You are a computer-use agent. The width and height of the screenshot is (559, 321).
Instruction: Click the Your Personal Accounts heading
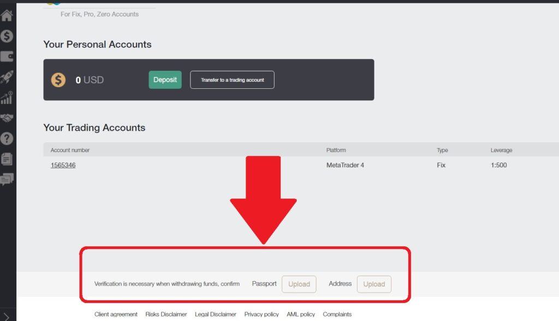[97, 45]
